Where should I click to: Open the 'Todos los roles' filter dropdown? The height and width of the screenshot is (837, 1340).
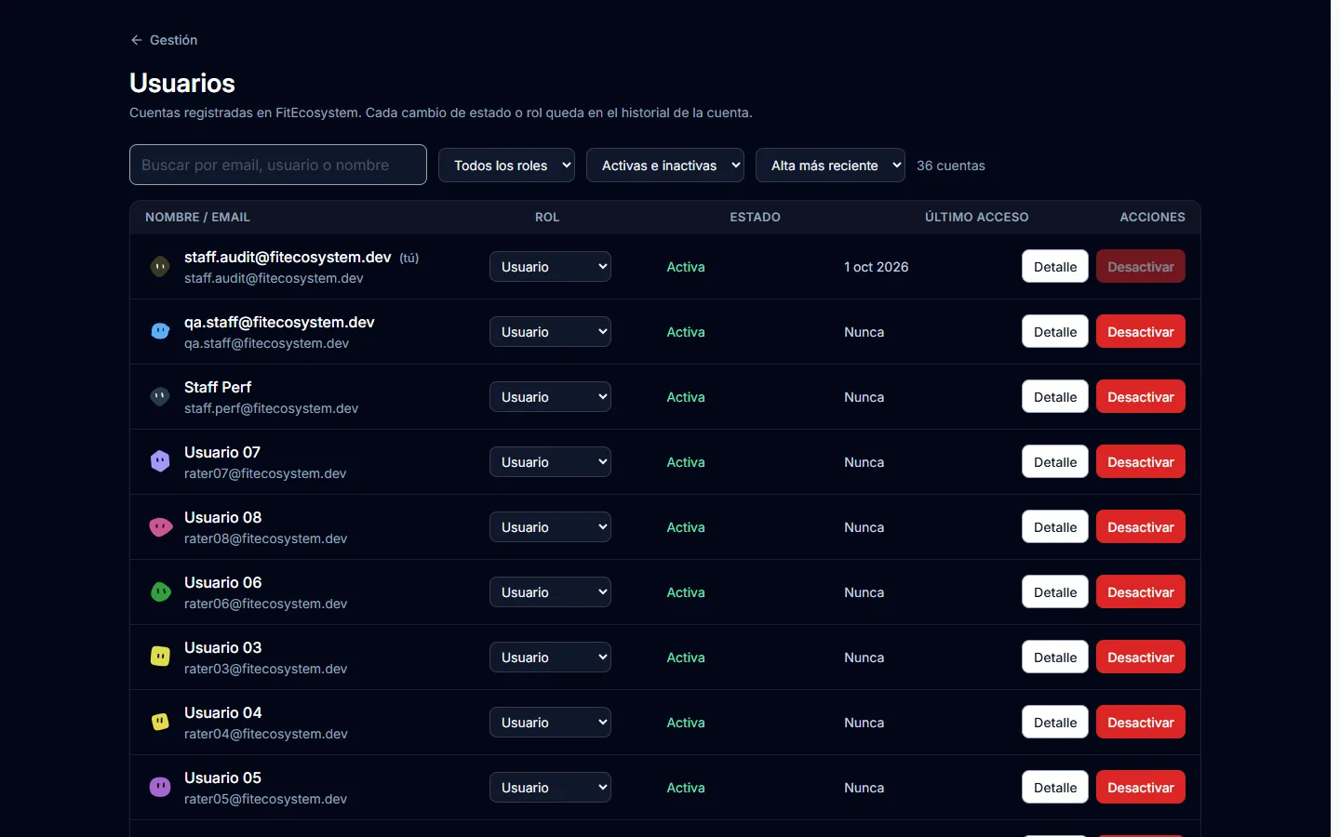pos(506,166)
